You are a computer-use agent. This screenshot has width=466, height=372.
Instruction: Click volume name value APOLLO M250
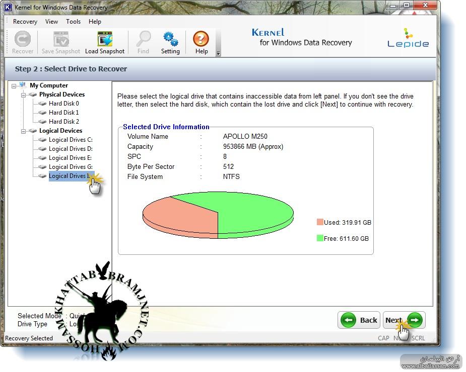[245, 136]
